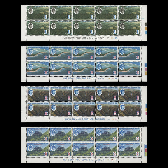Select the bottom-right 10c blue coastline stamp
The width and height of the screenshot is (168, 168).
click(130, 68)
